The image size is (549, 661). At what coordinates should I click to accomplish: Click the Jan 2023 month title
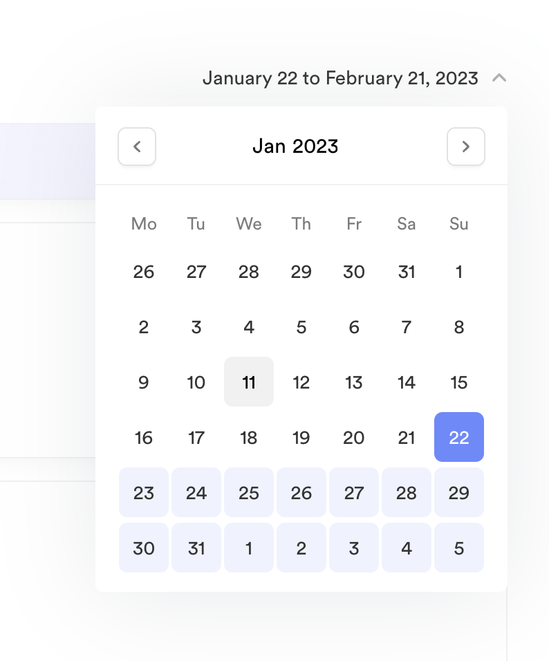click(295, 147)
